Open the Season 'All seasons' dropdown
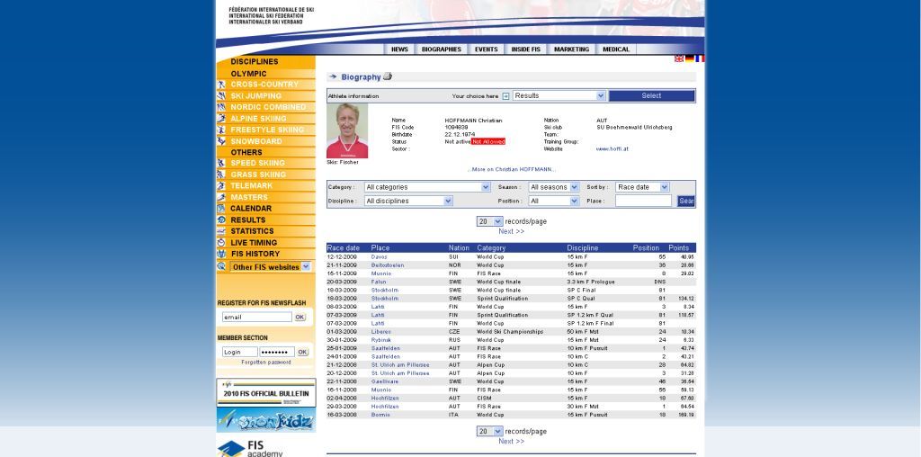The width and height of the screenshot is (921, 457). [554, 187]
